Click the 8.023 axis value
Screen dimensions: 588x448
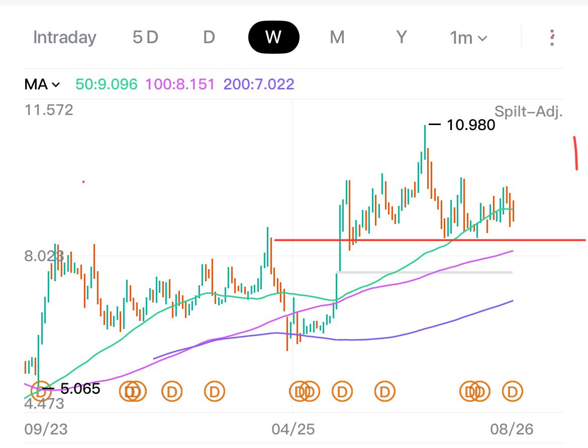click(x=44, y=257)
